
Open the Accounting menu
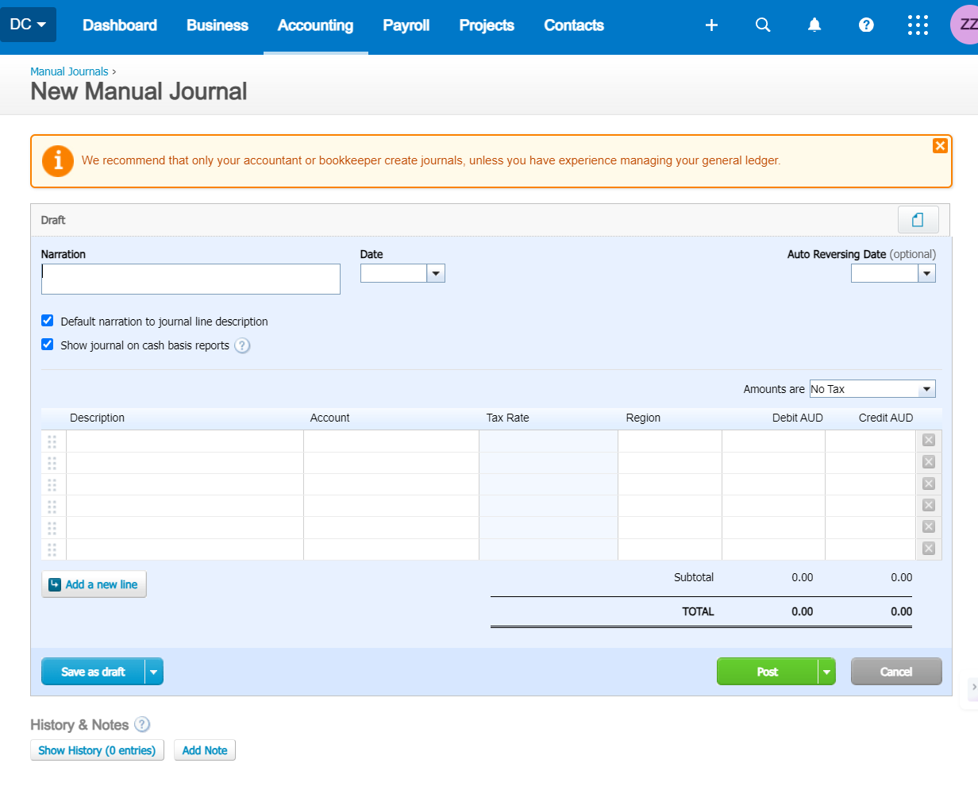pos(315,25)
